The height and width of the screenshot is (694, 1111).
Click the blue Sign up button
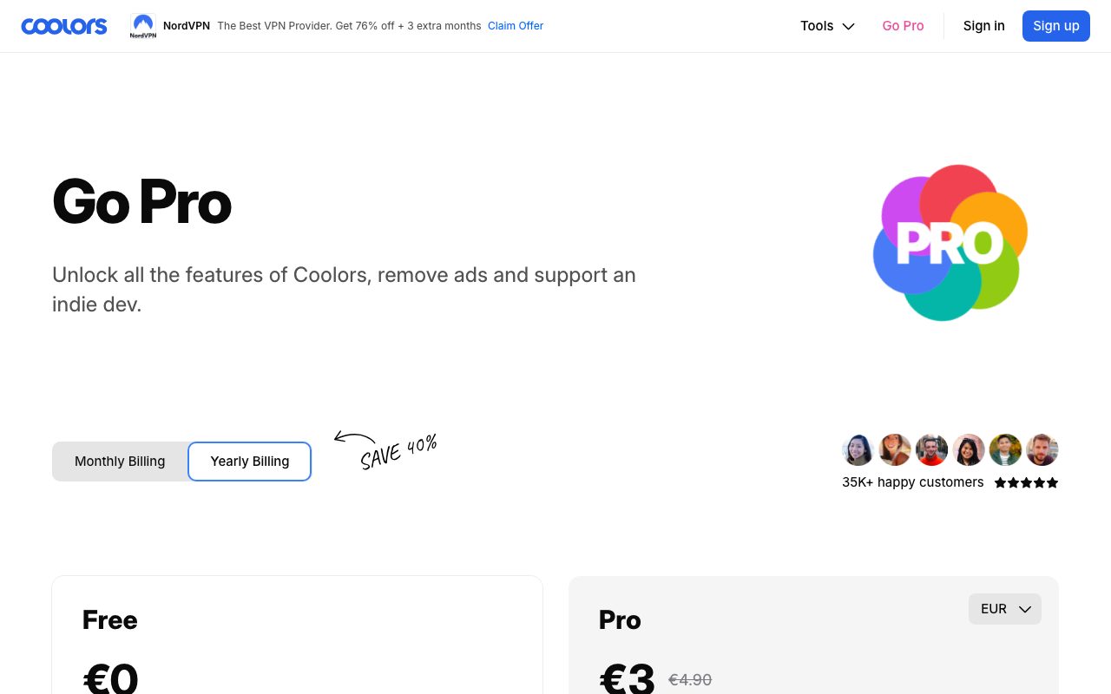(x=1055, y=26)
